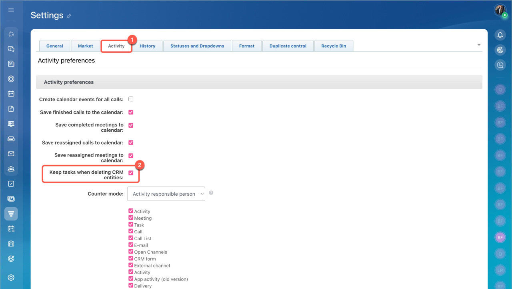Open the Webmail envelope icon
Image resolution: width=512 pixels, height=289 pixels.
click(x=11, y=154)
